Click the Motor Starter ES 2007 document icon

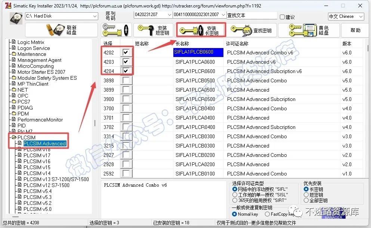click(14, 72)
